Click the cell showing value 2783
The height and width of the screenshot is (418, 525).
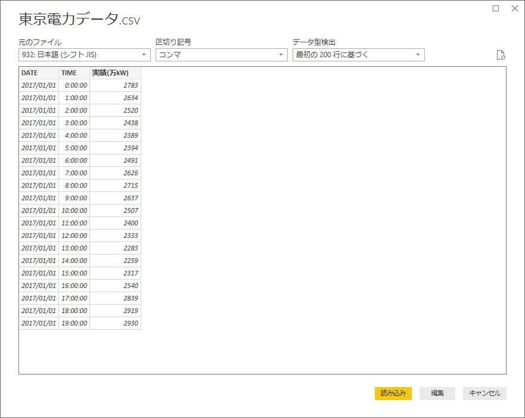click(x=115, y=85)
